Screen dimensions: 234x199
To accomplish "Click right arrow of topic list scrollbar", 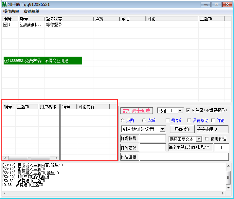I will tap(56, 158).
